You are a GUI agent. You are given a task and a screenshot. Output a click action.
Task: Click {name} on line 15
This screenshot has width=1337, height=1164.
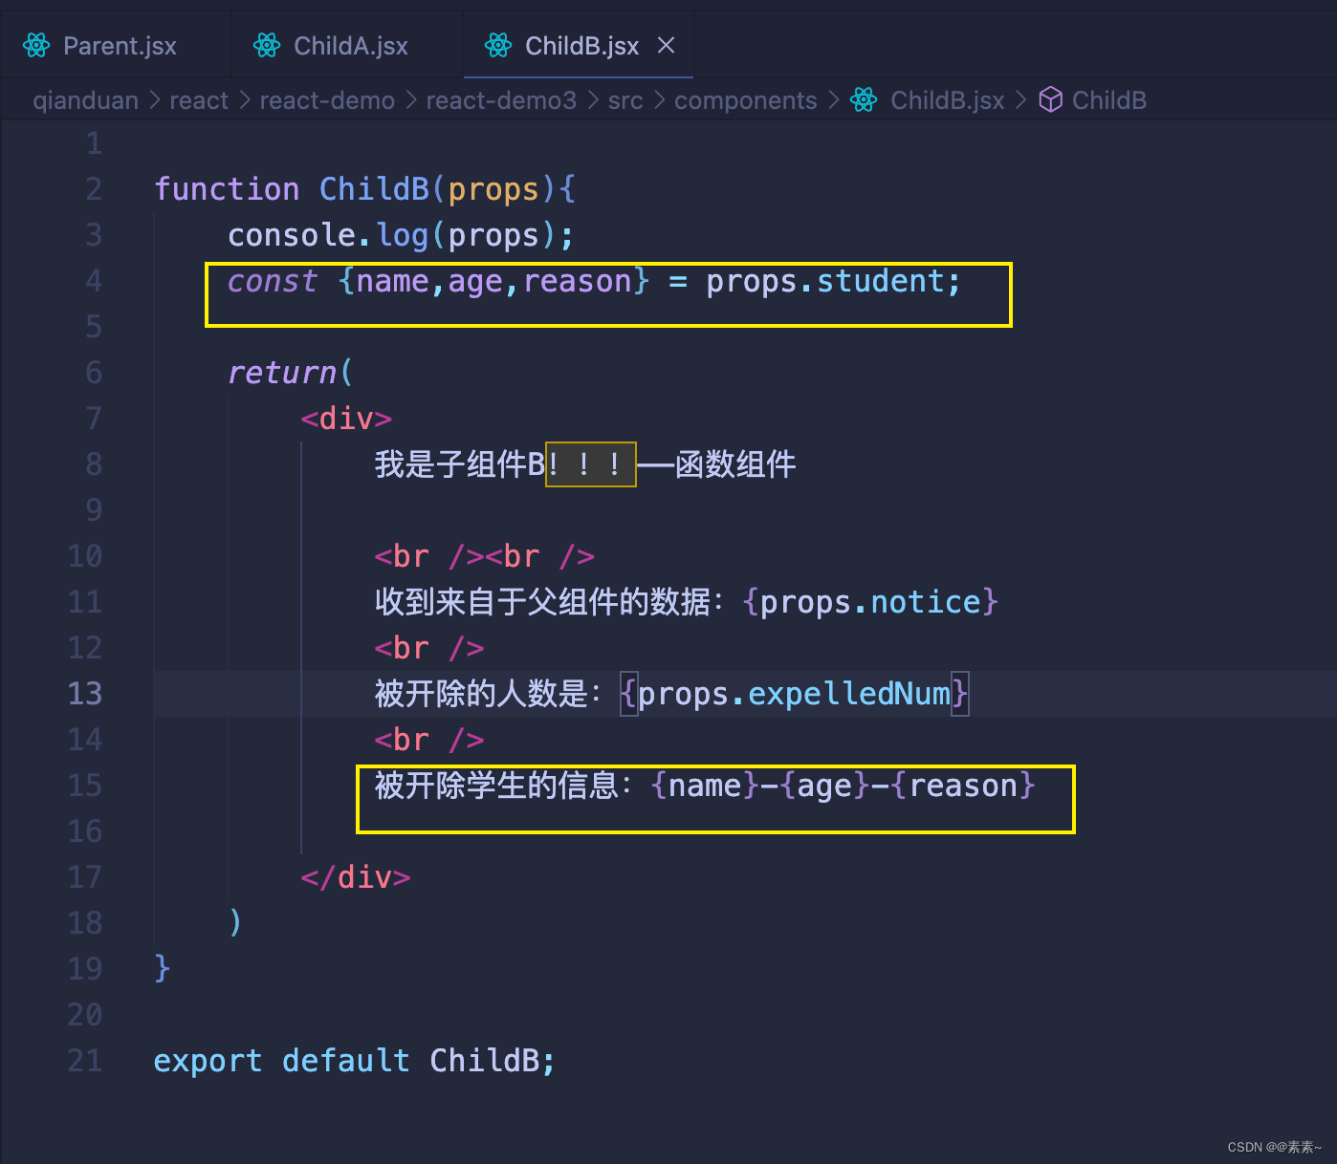pyautogui.click(x=705, y=786)
